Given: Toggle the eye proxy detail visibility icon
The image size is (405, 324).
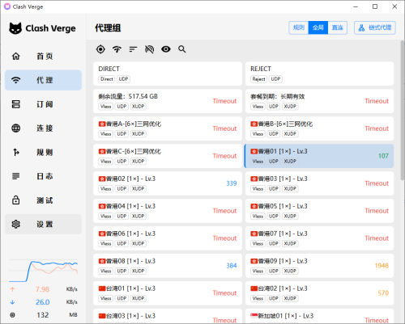Looking at the screenshot, I should 166,49.
